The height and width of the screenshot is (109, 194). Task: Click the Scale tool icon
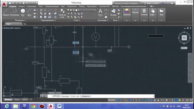45,17
